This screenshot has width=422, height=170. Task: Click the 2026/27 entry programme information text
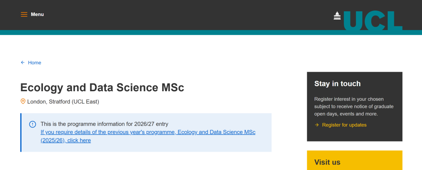point(104,124)
